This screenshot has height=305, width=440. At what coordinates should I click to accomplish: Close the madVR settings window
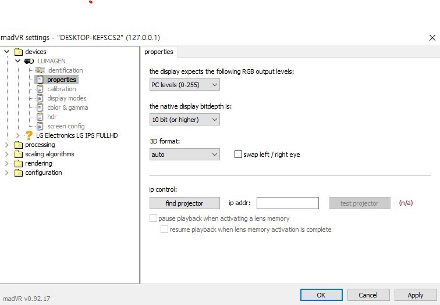[x=432, y=38]
